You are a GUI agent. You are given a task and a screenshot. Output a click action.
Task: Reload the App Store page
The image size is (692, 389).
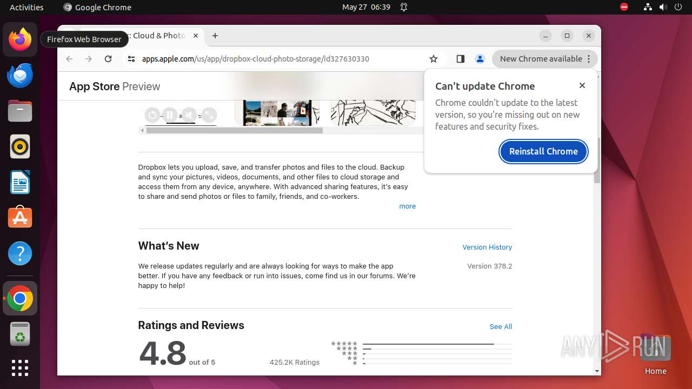108,59
